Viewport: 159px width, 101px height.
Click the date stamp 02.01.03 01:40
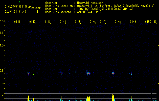(15, 12)
